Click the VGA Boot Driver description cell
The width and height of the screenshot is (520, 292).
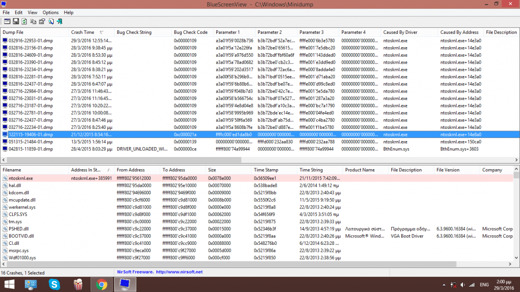coord(407,236)
